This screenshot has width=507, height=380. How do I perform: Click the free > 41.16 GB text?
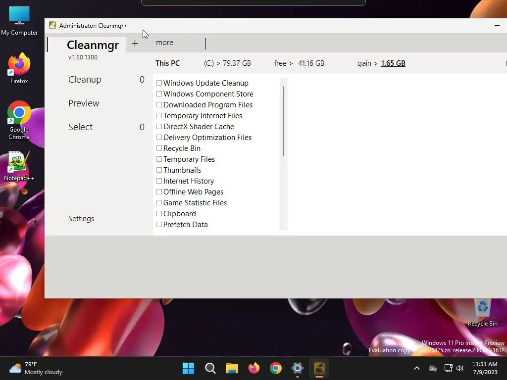[x=299, y=63]
